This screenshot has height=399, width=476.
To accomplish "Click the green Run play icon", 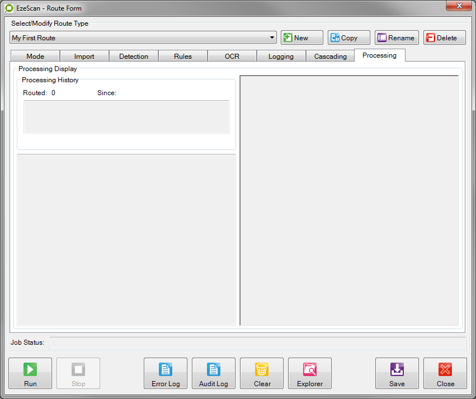I will pos(30,369).
